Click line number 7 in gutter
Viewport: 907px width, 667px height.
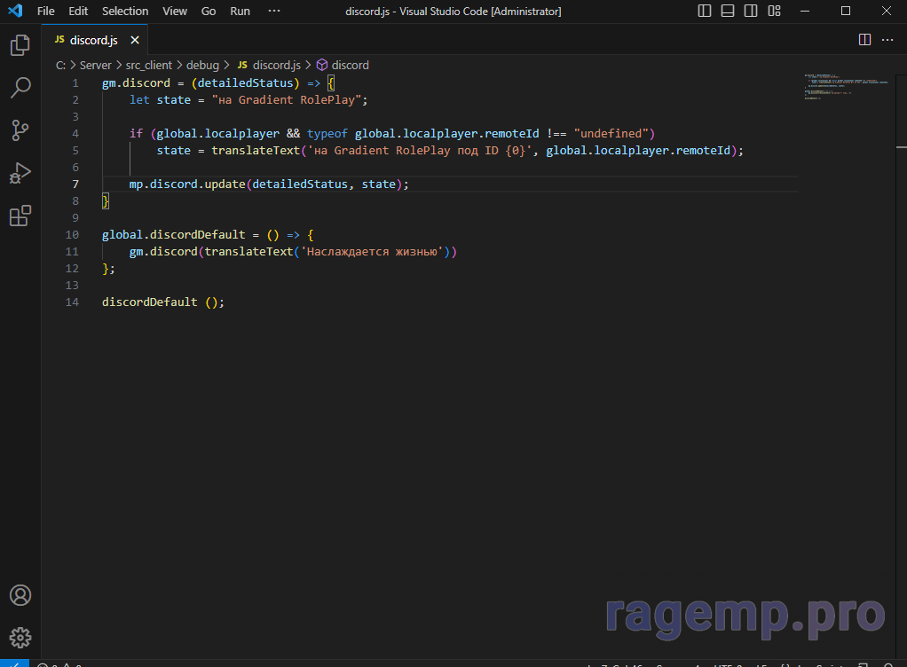coord(75,184)
